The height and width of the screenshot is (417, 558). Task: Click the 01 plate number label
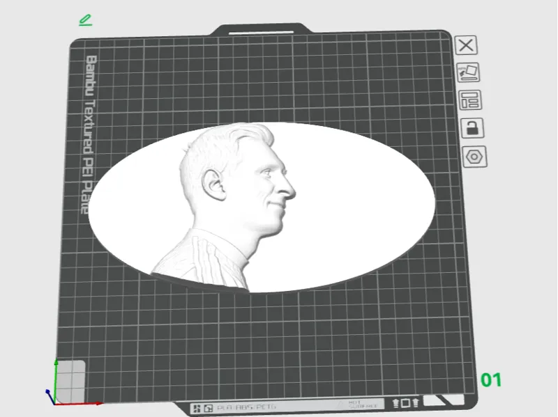click(491, 380)
